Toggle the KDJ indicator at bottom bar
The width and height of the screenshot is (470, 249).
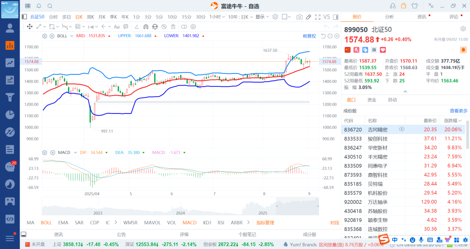(x=207, y=222)
